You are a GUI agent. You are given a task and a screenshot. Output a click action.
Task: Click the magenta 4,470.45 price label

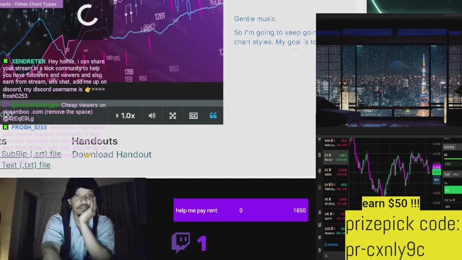click(x=436, y=167)
